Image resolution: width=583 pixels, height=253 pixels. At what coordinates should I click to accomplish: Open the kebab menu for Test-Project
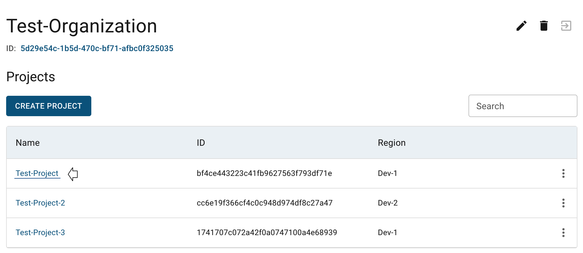[x=563, y=173]
